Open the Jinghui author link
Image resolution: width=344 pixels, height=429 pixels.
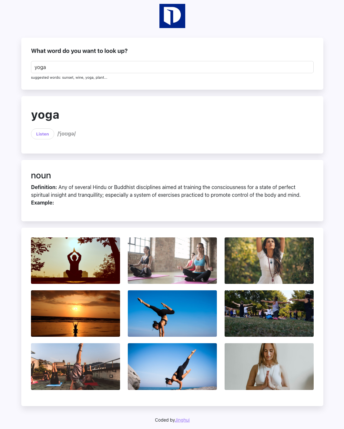click(182, 420)
